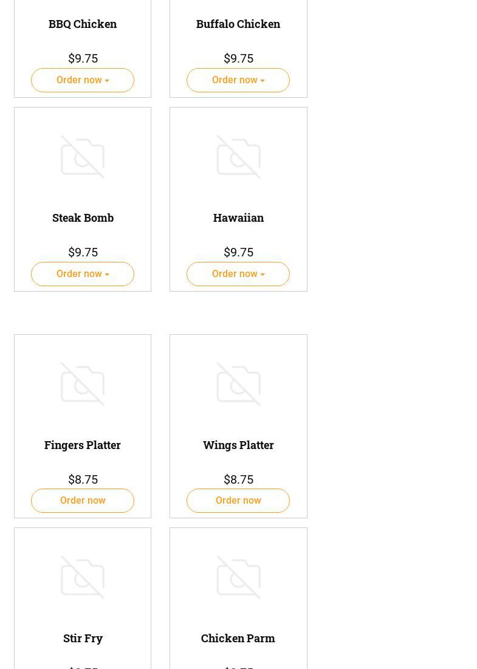Select the Steak Bomb item name
This screenshot has width=477, height=669.
83,218
